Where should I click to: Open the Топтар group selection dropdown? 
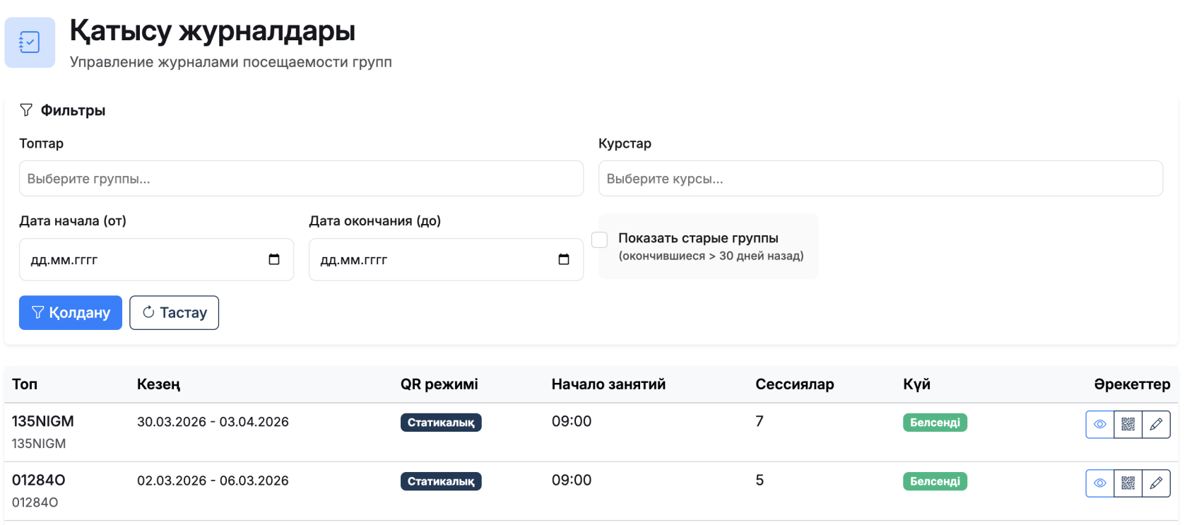click(x=301, y=179)
